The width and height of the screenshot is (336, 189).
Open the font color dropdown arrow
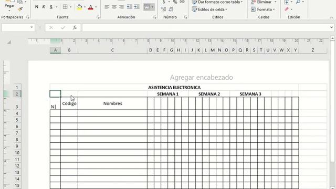(96, 7)
